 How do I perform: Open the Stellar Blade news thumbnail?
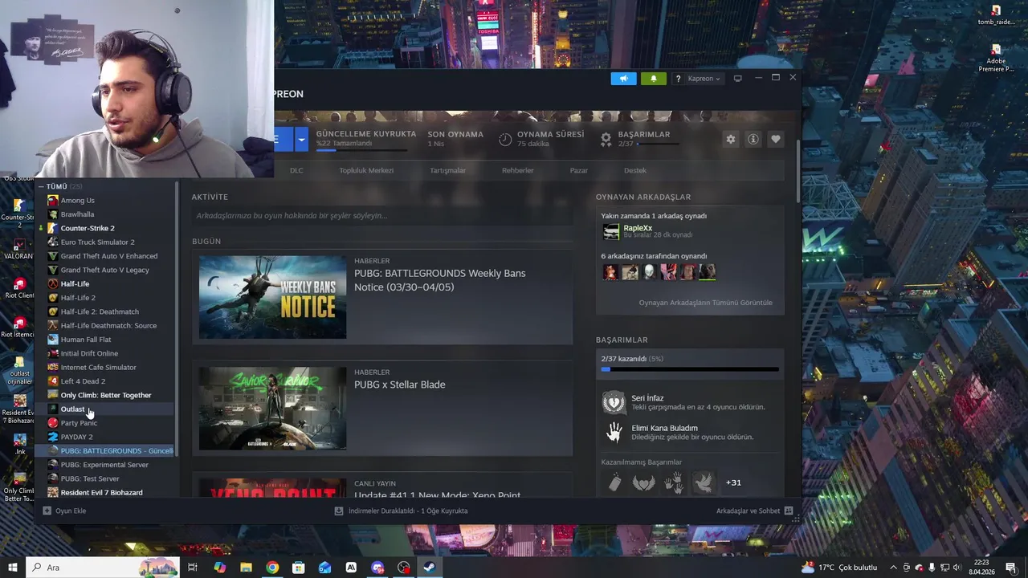tap(272, 409)
